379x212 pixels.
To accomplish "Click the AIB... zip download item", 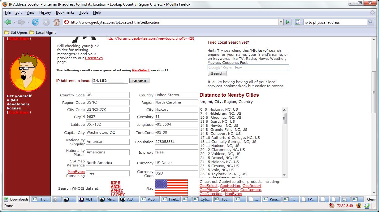I will click(128, 199).
